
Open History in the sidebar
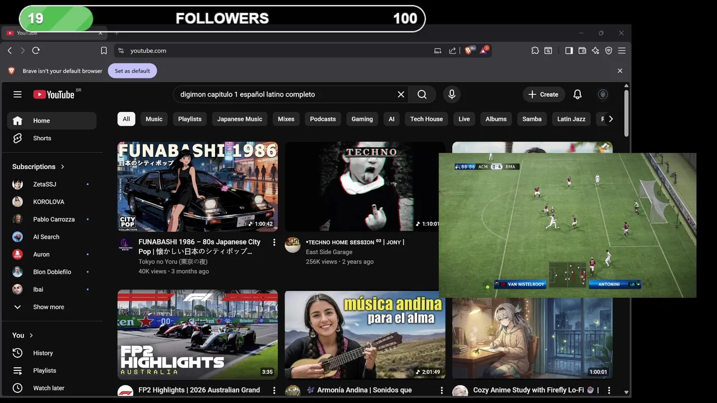coord(52,353)
